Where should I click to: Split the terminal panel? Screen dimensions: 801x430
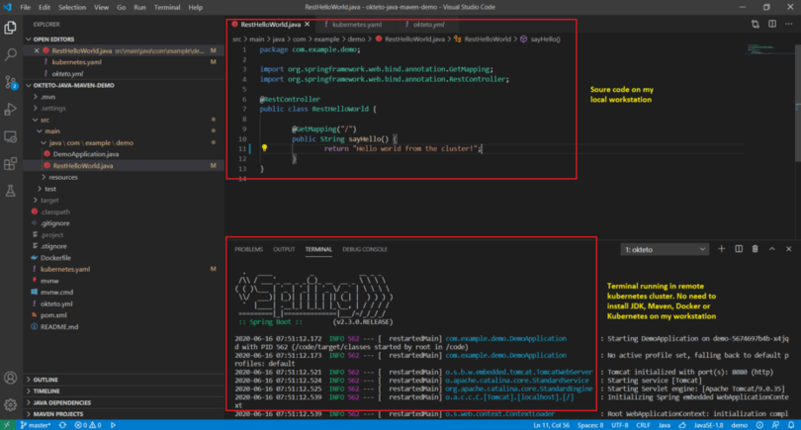pyautogui.click(x=739, y=249)
